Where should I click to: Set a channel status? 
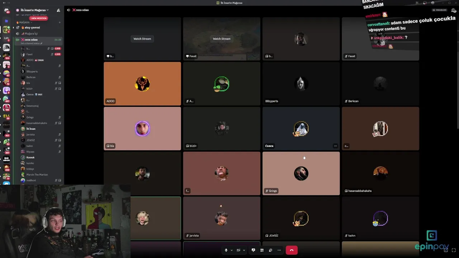click(31, 43)
